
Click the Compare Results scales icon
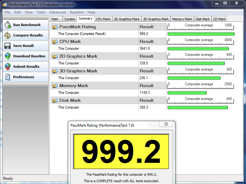[7, 35]
